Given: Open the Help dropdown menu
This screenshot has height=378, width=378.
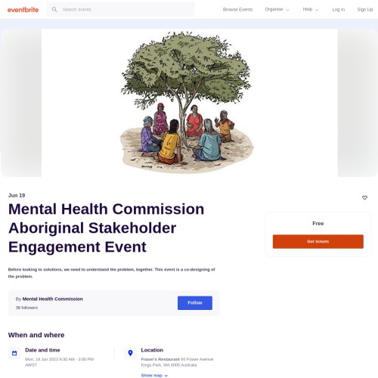Looking at the screenshot, I should click(x=311, y=9).
